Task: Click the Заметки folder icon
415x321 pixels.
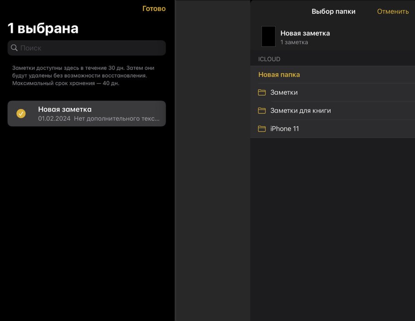Action: pyautogui.click(x=262, y=92)
